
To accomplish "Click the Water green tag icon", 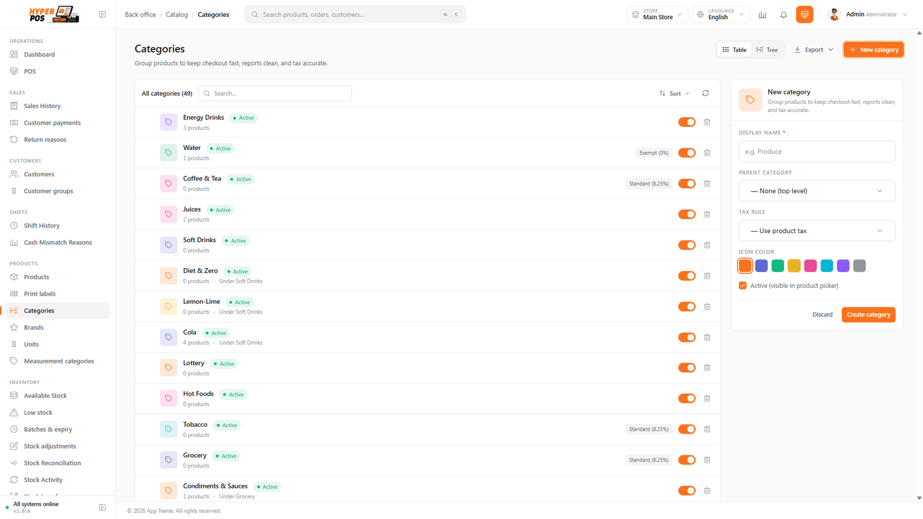I will [x=168, y=153].
